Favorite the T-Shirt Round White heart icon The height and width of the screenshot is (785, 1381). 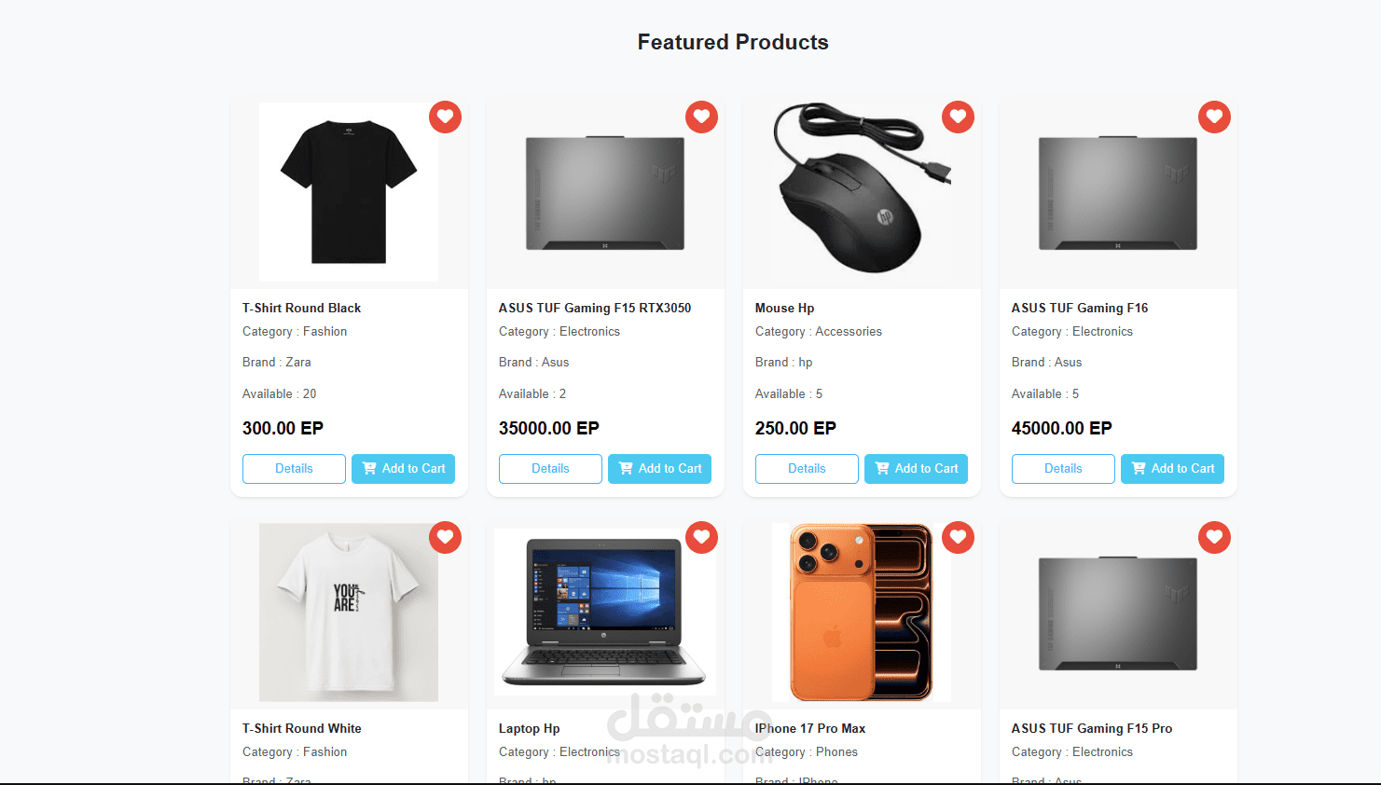[x=445, y=537]
